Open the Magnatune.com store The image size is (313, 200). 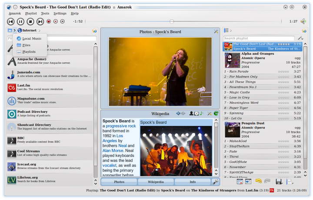tap(50, 101)
